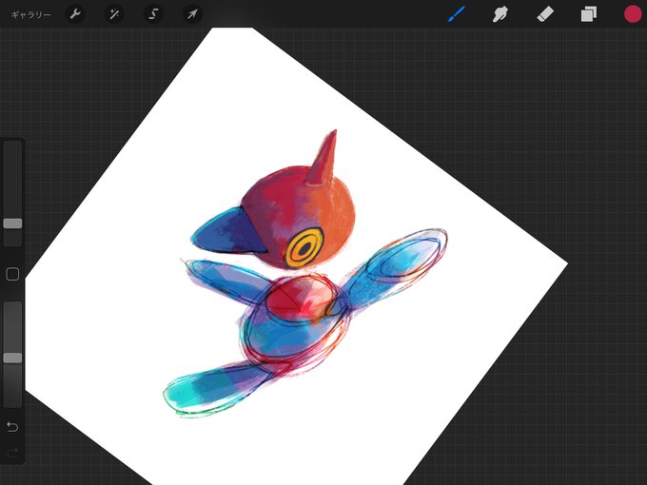Activate the Selection tool (S icon)
Image resolution: width=647 pixels, height=485 pixels.
click(x=153, y=14)
